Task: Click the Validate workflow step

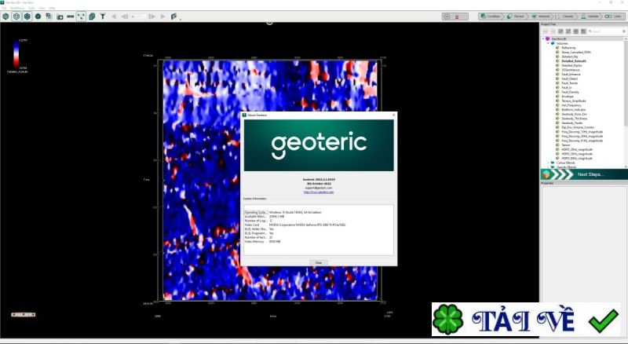Action: 590,16
